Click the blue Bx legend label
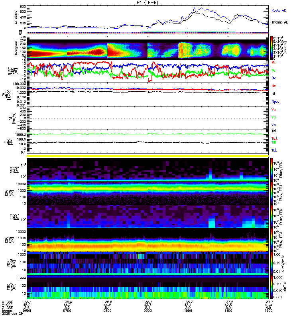The width and height of the screenshot is (299, 319). (x=273, y=78)
